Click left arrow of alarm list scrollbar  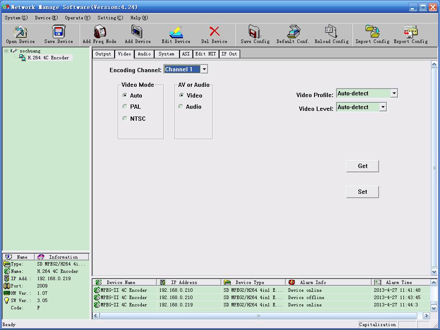click(96, 316)
